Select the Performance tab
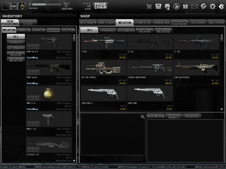Viewport: 226px width, 169px height. pos(173,116)
